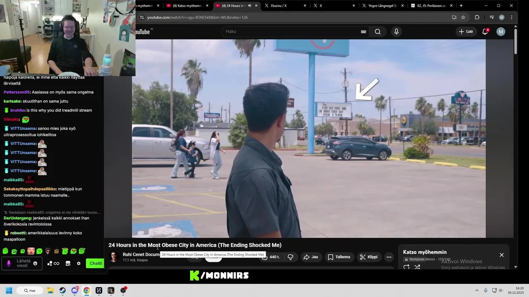The image size is (529, 297).
Task: Open Chrome media controls icon
Action: coord(491,17)
